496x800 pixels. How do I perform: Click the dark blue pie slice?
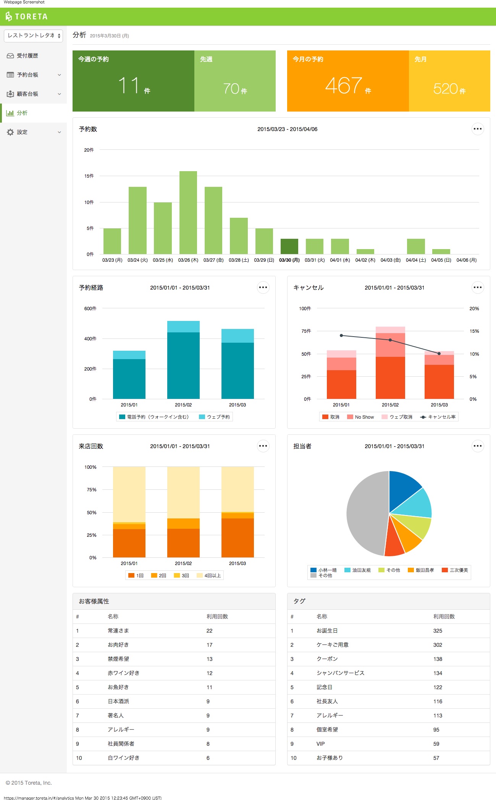(x=403, y=490)
